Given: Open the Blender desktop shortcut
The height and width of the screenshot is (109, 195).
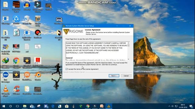Looking at the screenshot, I should (x=38, y=76).
